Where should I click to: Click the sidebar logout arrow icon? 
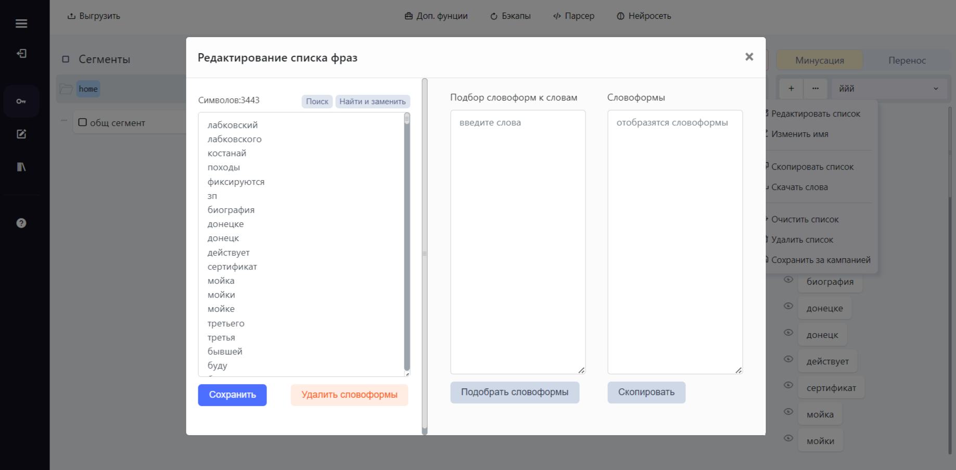click(21, 54)
